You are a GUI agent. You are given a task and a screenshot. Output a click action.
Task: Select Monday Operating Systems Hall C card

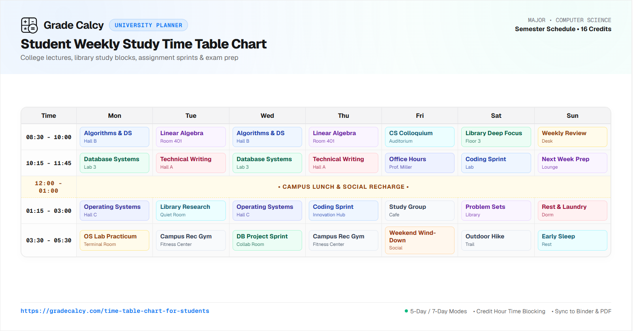click(x=115, y=210)
